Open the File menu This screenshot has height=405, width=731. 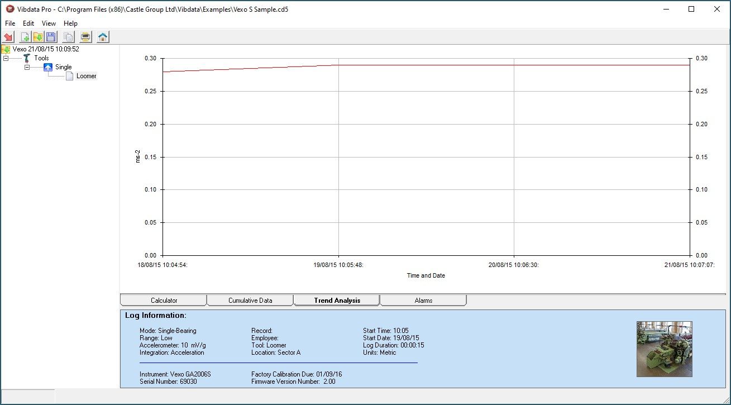click(x=10, y=23)
